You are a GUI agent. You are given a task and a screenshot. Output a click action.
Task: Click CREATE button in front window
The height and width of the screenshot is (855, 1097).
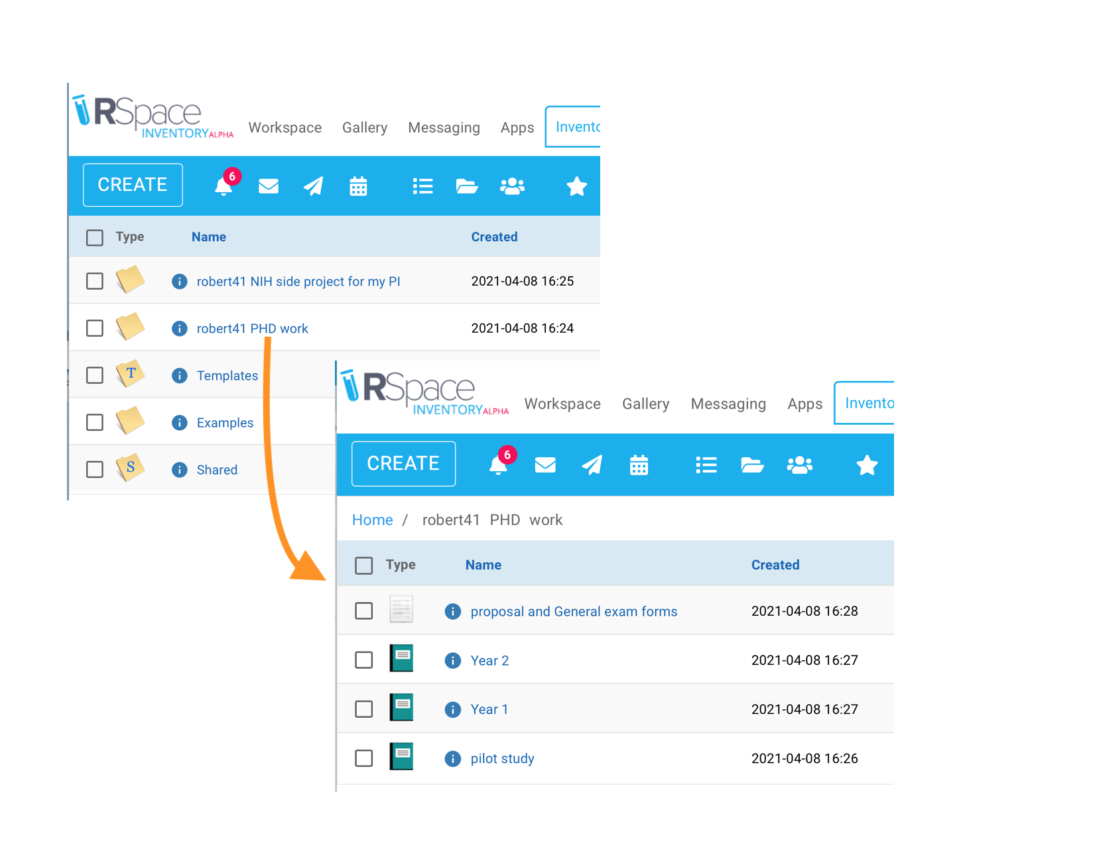(403, 463)
